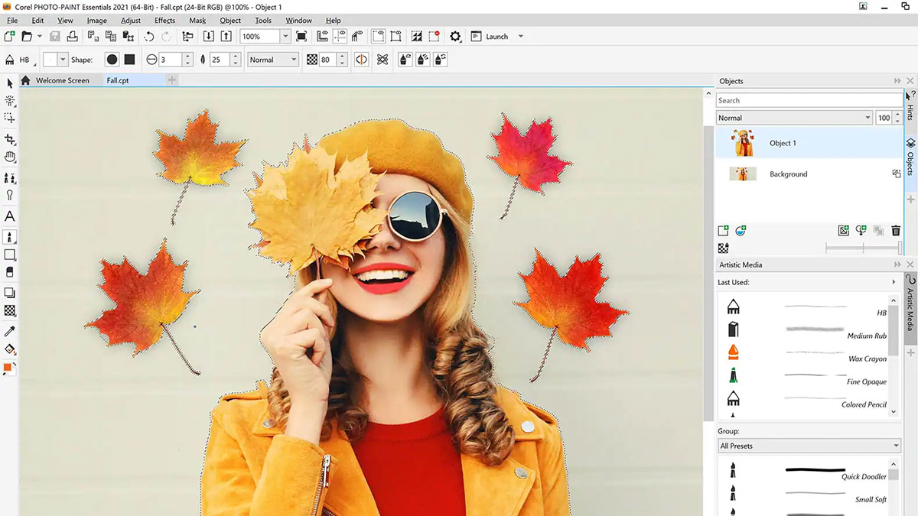Viewport: 918px width, 516px height.
Task: Select the Eraser tool
Action: tap(10, 274)
